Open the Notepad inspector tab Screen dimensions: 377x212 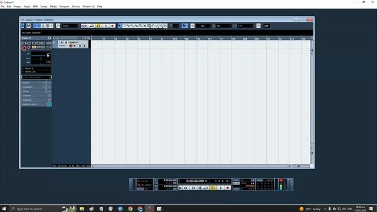click(37, 100)
